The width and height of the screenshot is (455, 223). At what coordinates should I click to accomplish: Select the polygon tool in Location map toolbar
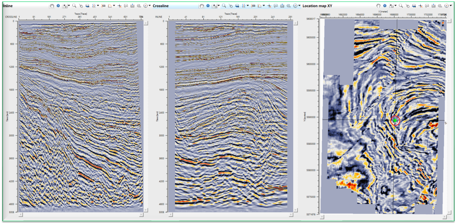[x=407, y=5]
